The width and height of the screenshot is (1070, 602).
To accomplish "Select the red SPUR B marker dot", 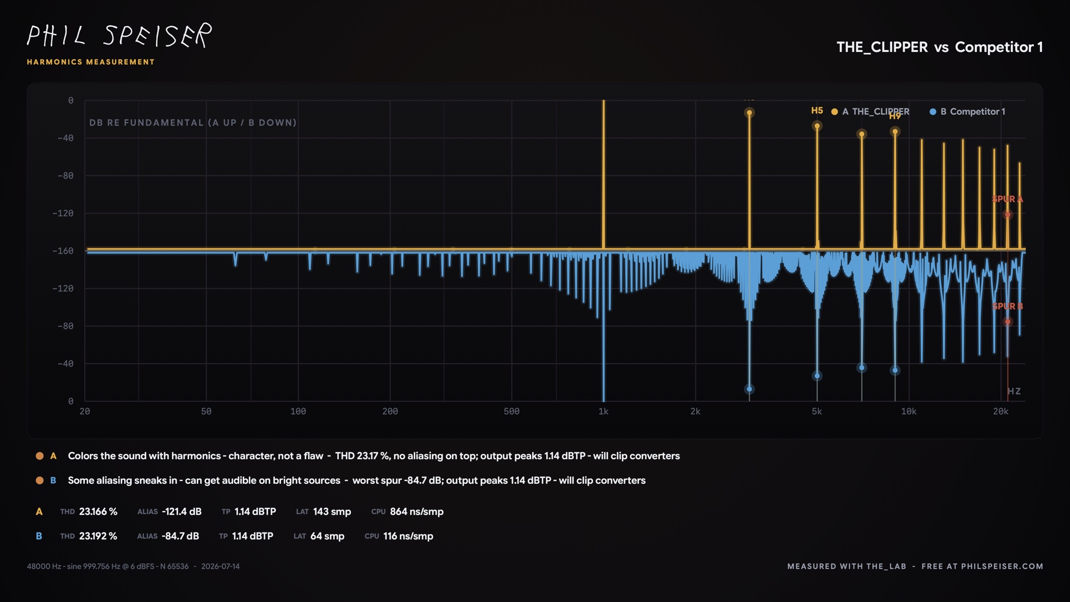I will point(1007,322).
